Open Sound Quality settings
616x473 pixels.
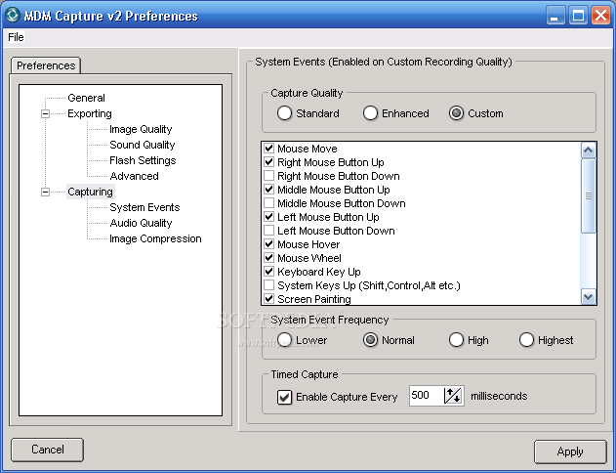(x=143, y=145)
